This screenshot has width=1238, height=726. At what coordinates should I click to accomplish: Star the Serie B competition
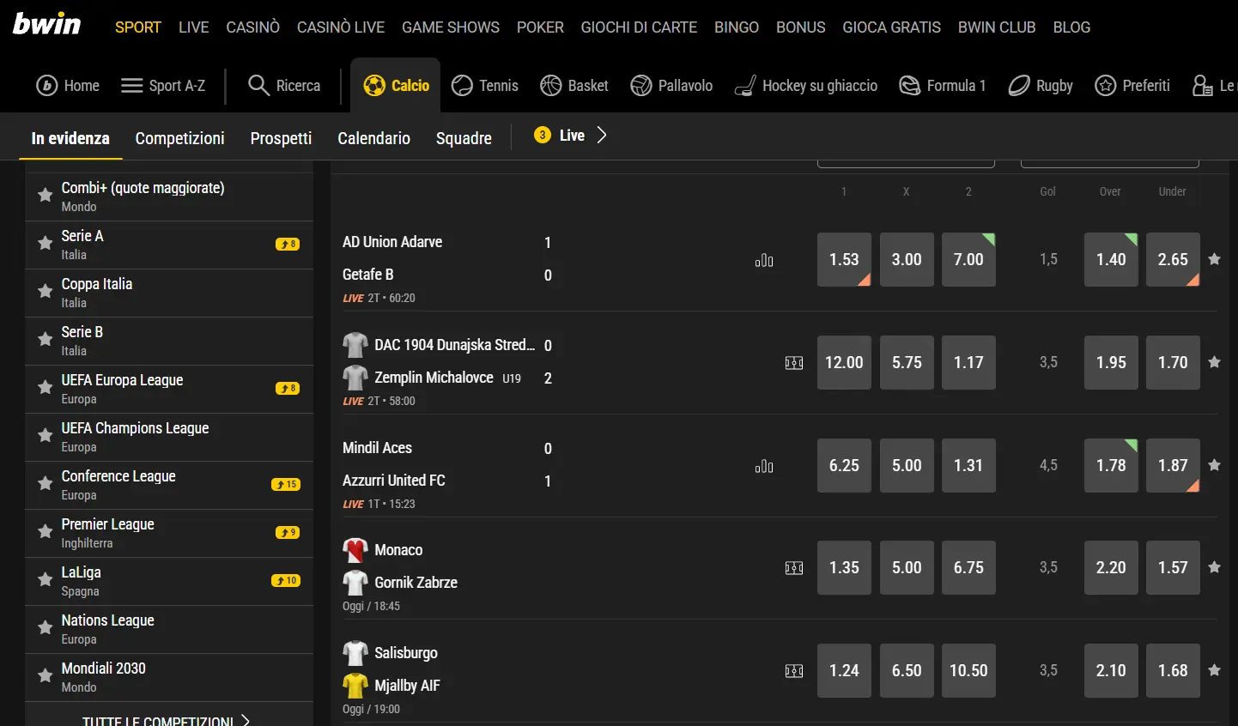[x=46, y=340]
